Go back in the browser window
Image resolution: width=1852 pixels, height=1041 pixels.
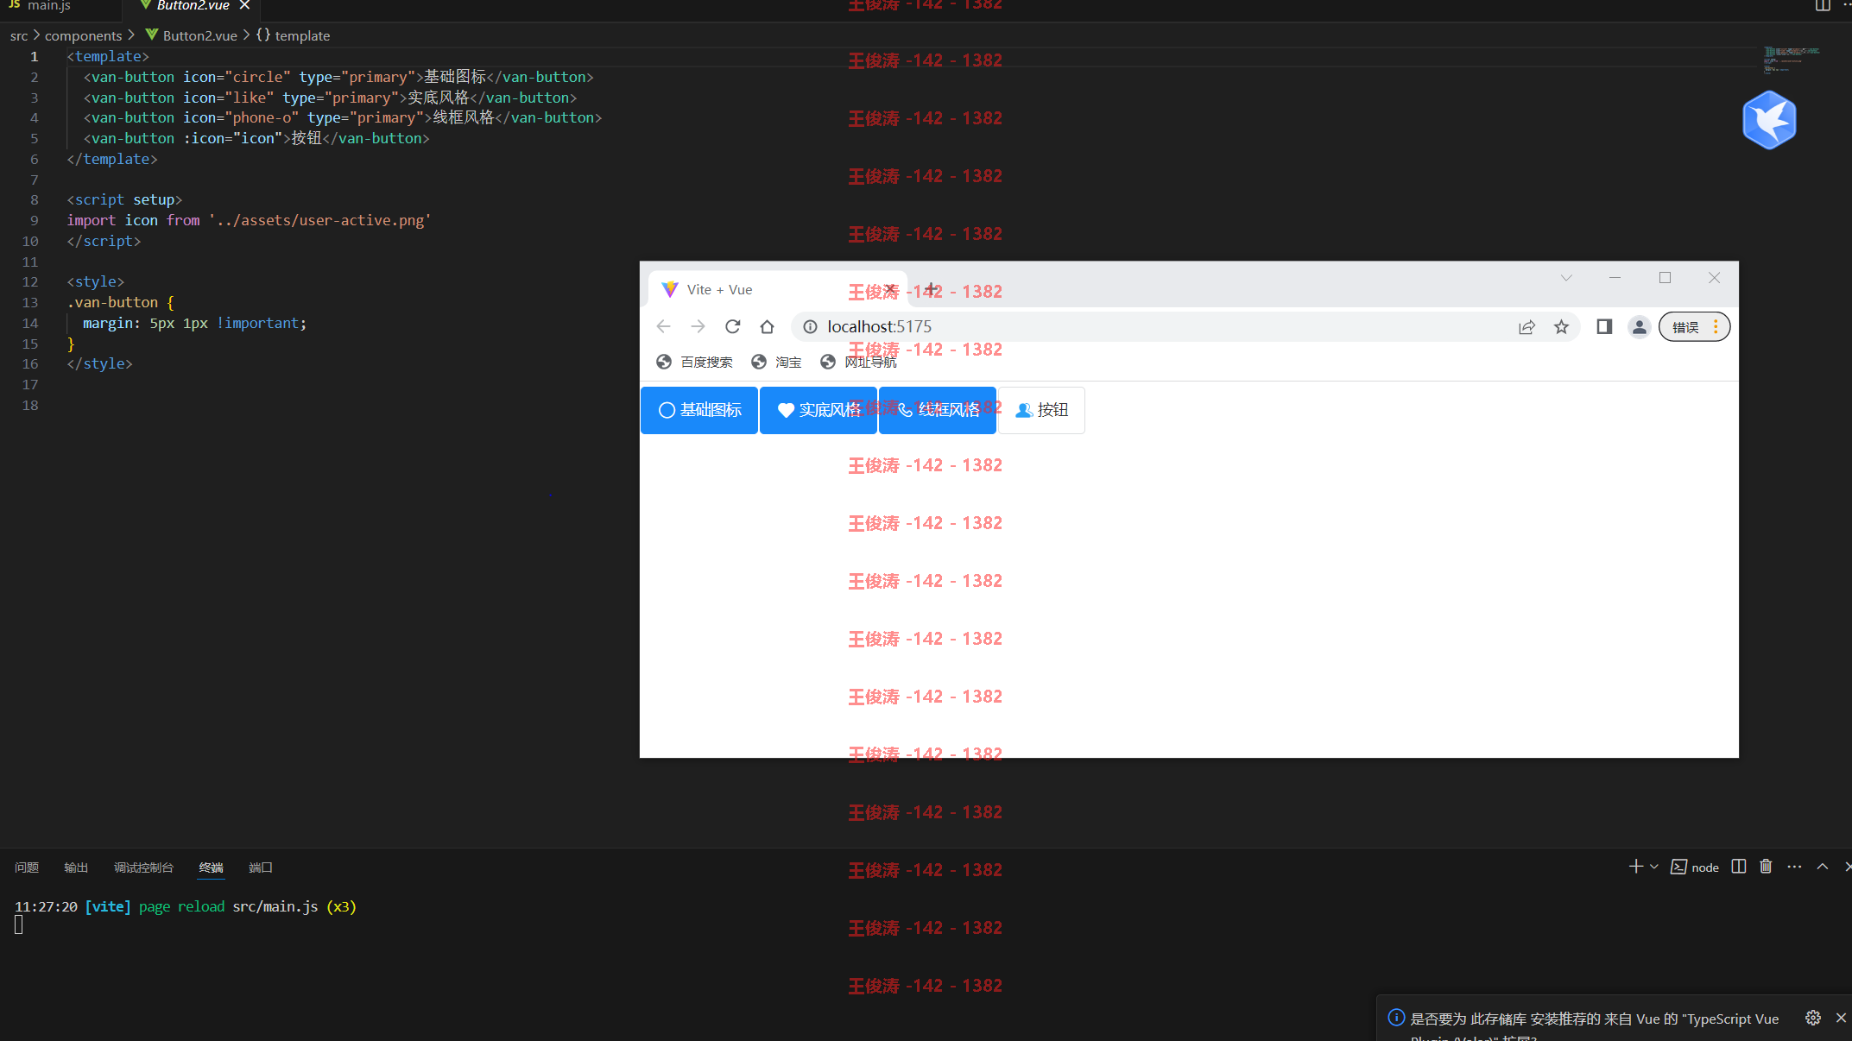coord(663,326)
